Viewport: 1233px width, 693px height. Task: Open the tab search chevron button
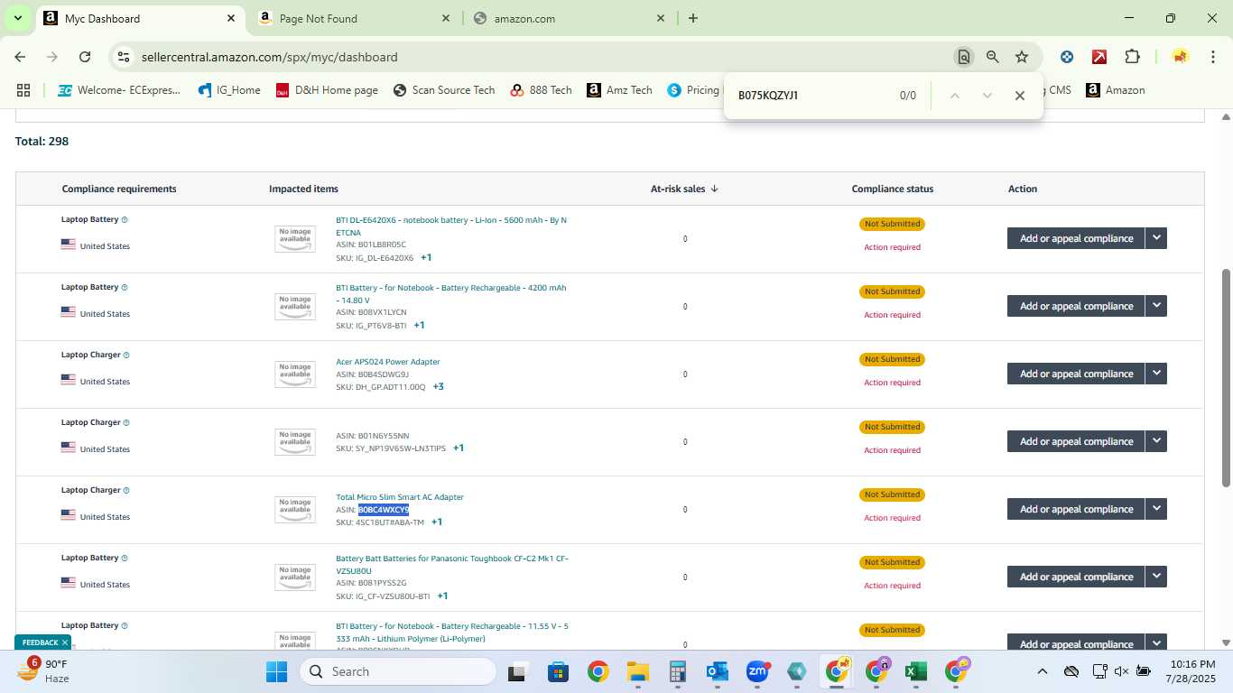[x=17, y=18]
